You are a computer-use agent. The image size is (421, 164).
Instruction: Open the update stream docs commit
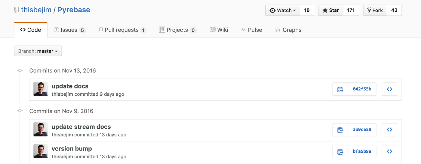[x=81, y=127]
